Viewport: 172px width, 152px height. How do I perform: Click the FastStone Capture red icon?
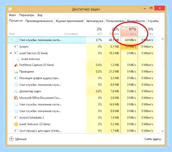pyautogui.click(x=16, y=65)
